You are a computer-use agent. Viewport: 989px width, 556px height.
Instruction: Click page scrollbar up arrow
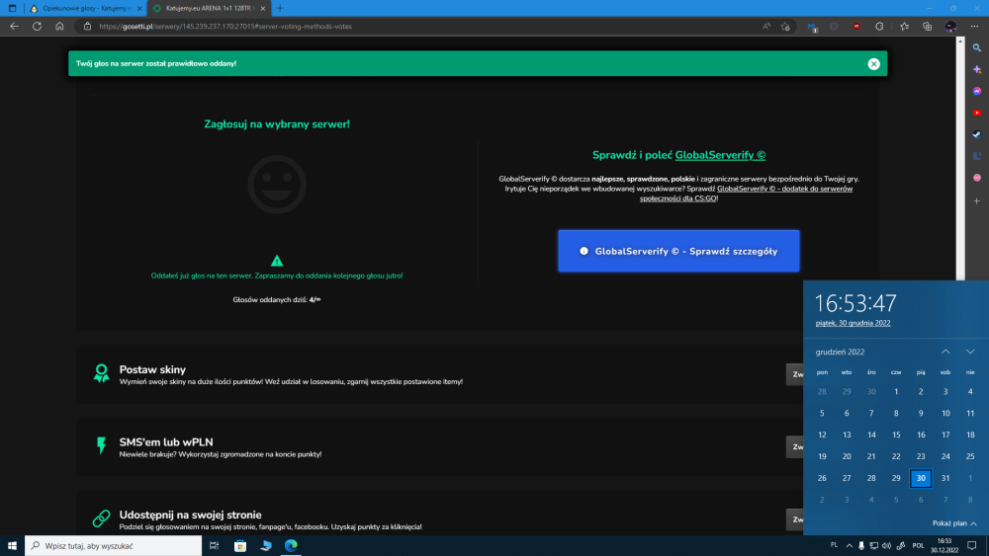[960, 40]
